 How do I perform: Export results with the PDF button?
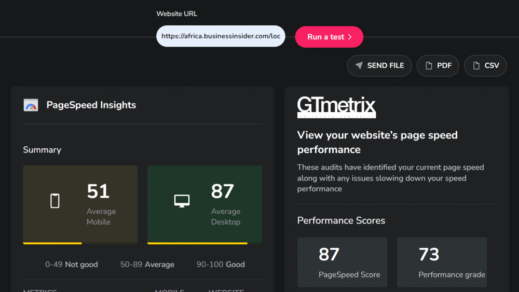pos(438,66)
